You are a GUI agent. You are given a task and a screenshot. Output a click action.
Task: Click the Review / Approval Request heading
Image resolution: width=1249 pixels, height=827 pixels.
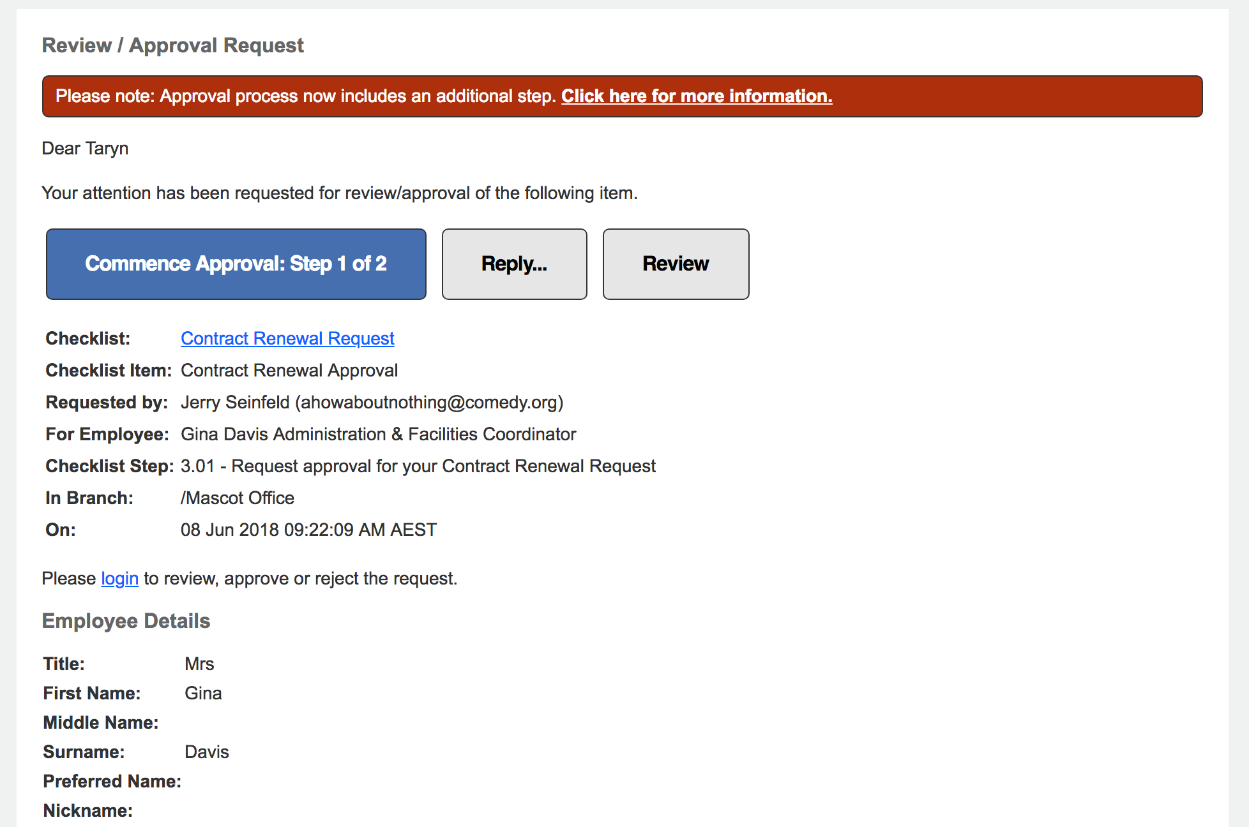click(x=173, y=45)
